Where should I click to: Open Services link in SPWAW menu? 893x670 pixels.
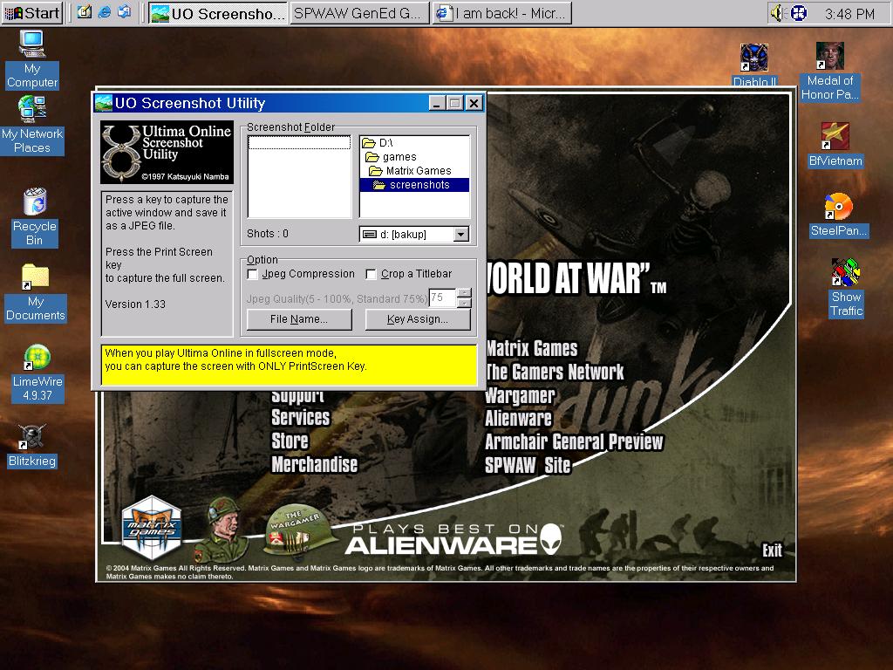300,418
